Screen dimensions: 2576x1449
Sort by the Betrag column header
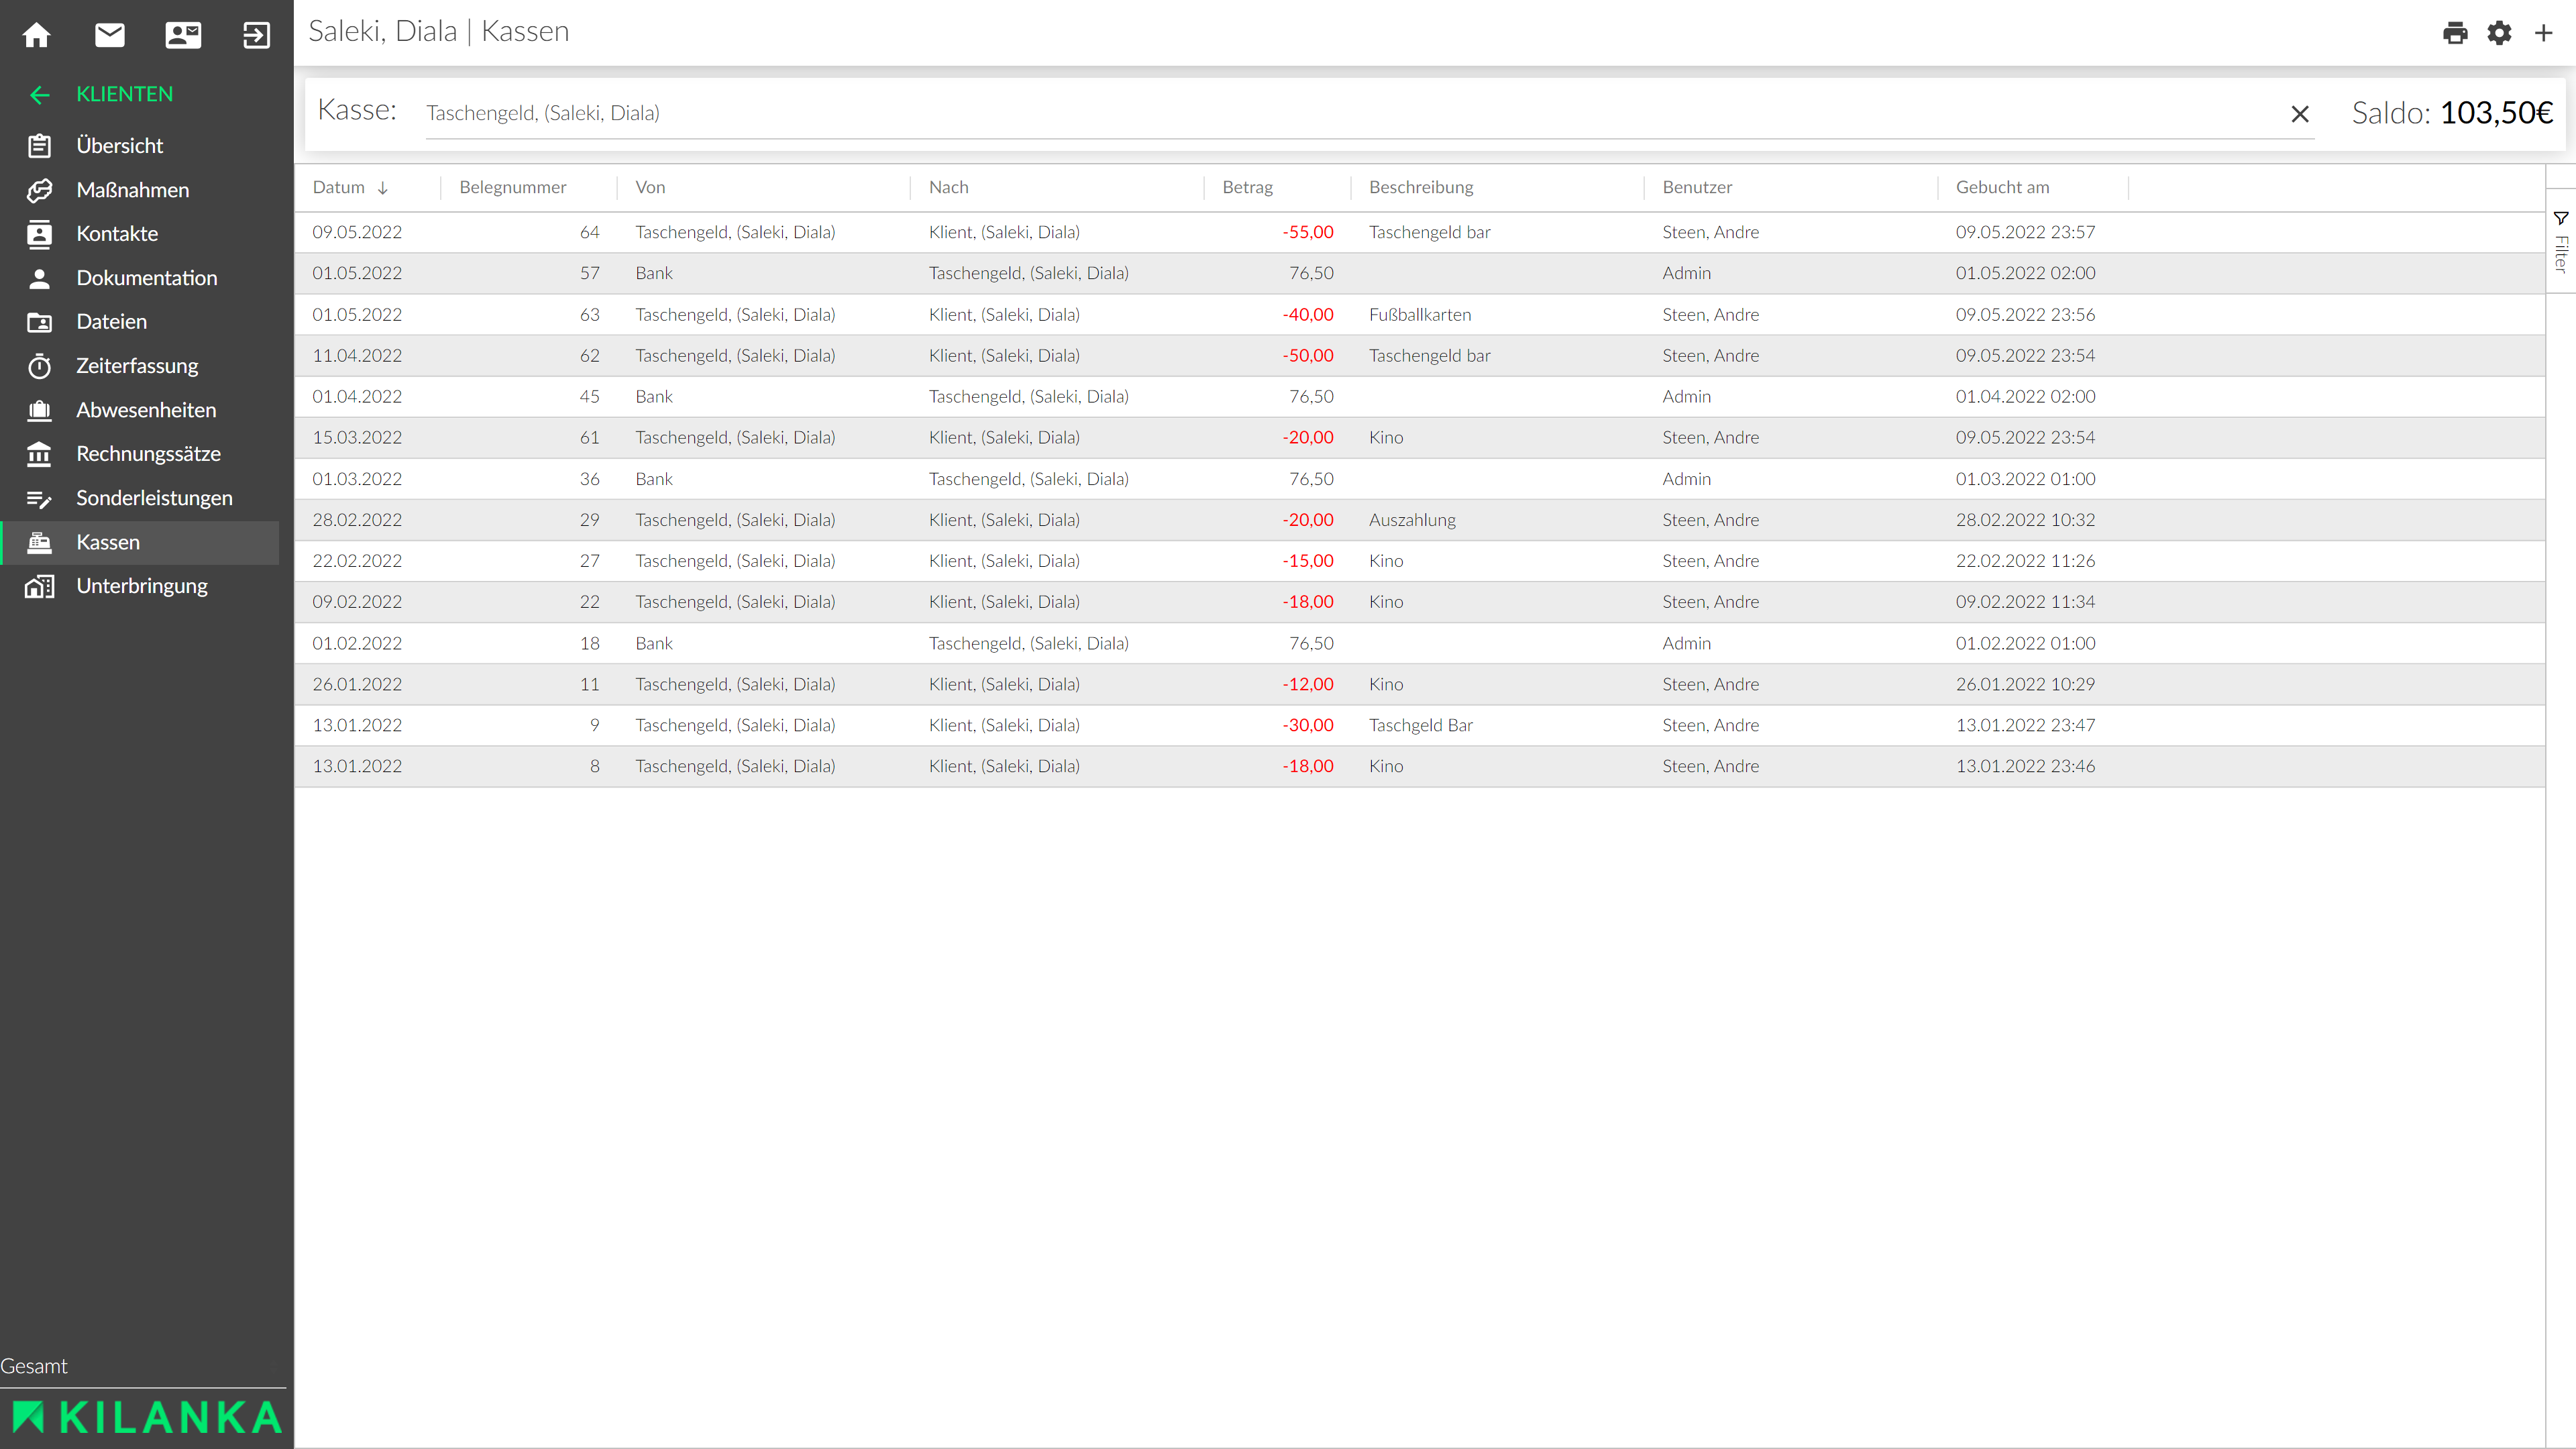[1247, 187]
